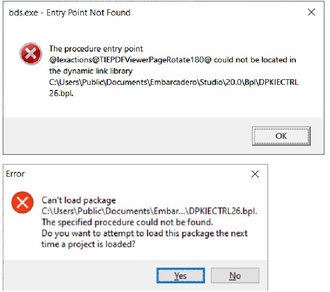
Task: Click the 'Can't load package' message
Action: 78,200
